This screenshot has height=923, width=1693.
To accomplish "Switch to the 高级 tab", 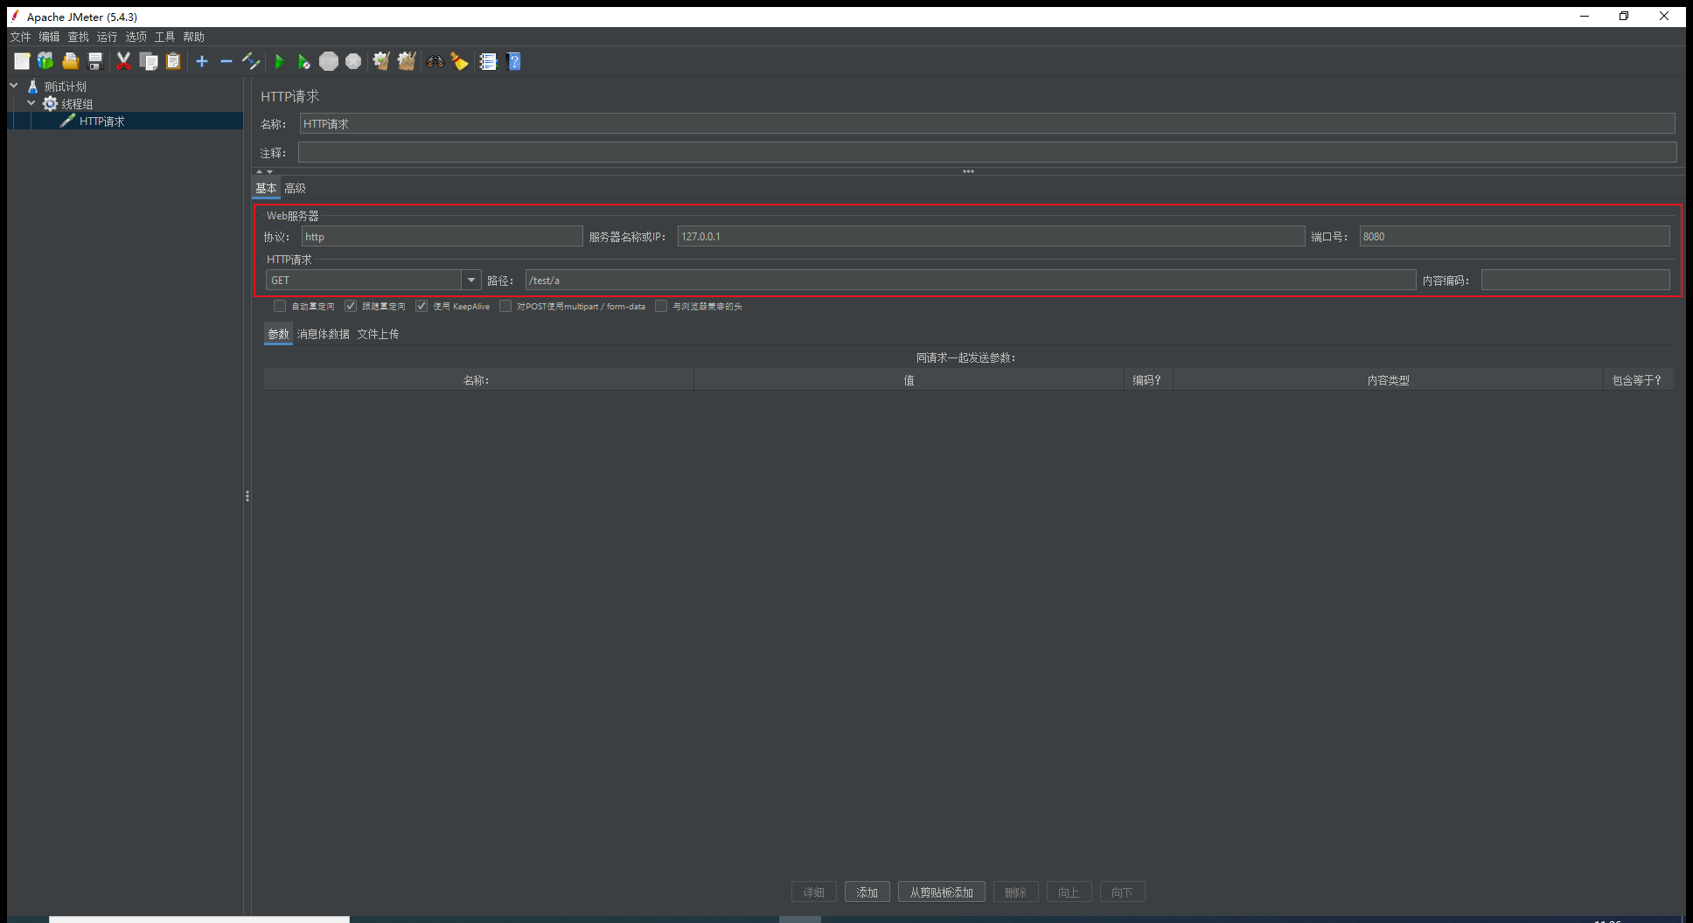I will pyautogui.click(x=295, y=188).
